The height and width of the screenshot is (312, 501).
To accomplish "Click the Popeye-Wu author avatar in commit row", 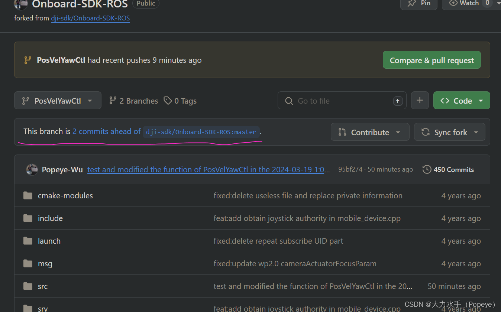I will tap(32, 170).
